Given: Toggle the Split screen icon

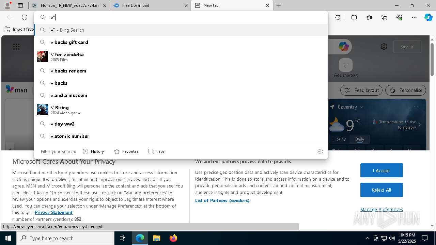Looking at the screenshot, I should coord(354,17).
